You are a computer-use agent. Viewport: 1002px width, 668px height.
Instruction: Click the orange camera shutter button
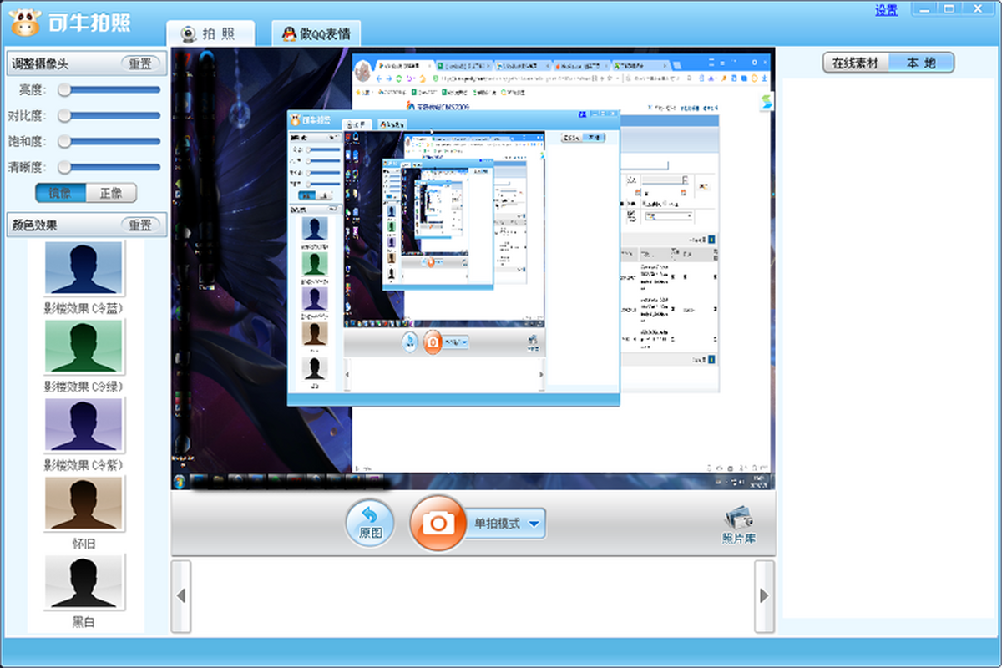pyautogui.click(x=438, y=524)
